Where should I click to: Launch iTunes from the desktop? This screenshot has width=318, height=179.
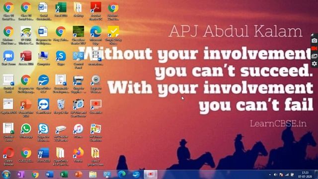click(x=79, y=130)
